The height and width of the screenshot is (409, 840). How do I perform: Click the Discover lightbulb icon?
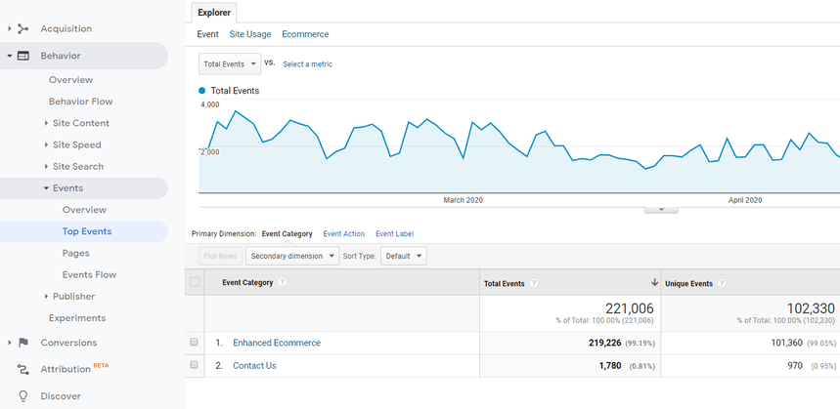[23, 396]
